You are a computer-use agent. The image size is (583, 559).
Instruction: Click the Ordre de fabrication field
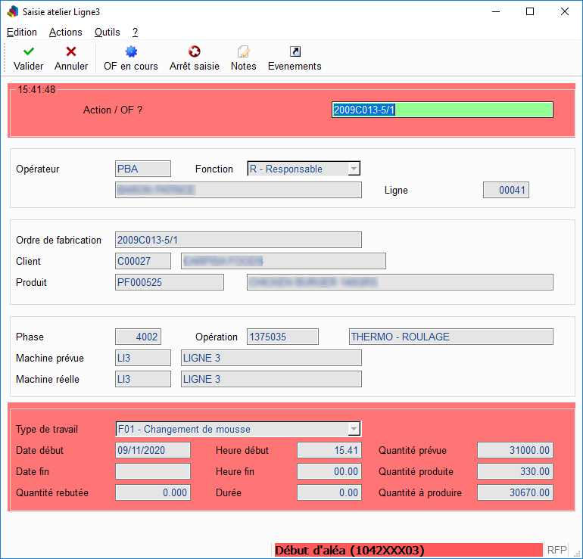pyautogui.click(x=238, y=240)
